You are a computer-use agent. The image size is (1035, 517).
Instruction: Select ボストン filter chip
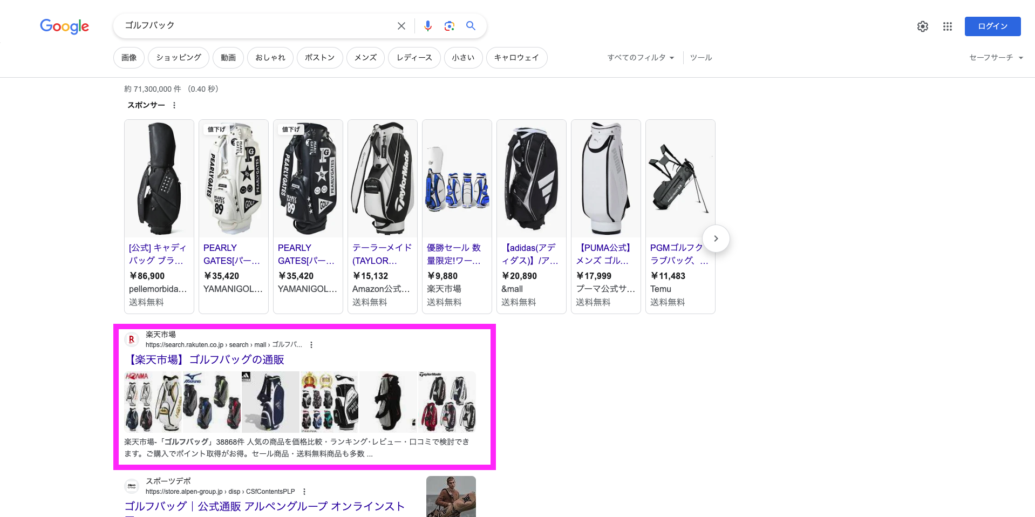click(x=320, y=58)
